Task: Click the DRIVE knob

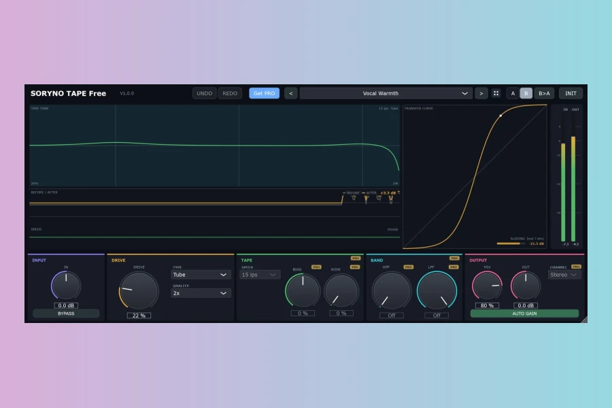Action: [139, 290]
